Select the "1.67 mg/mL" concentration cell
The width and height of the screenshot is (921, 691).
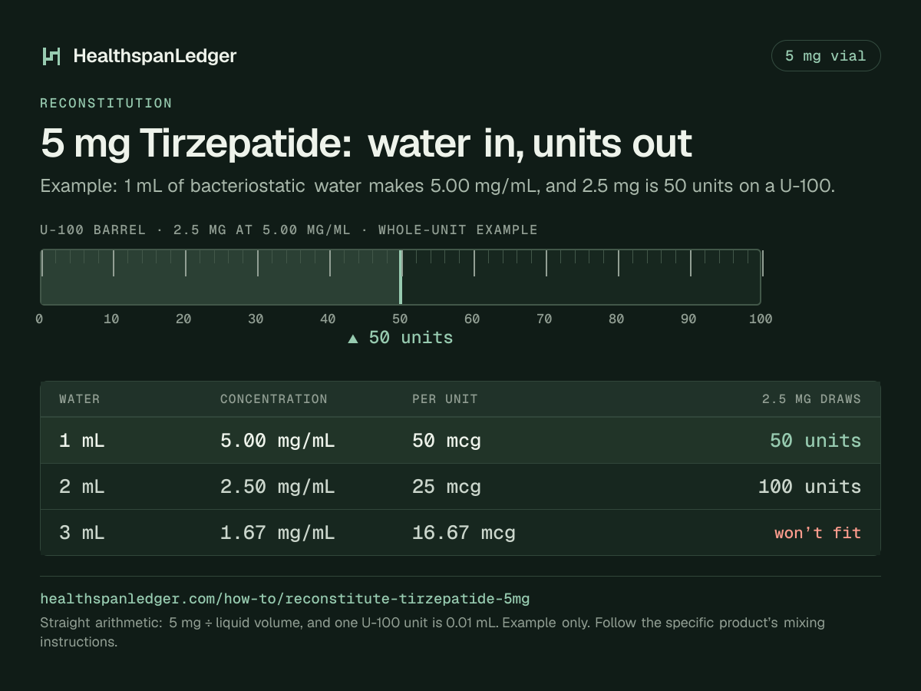278,533
